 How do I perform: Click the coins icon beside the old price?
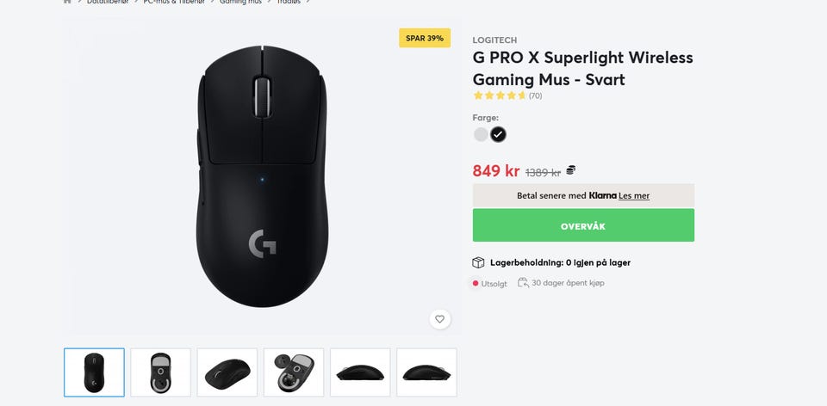click(x=570, y=170)
